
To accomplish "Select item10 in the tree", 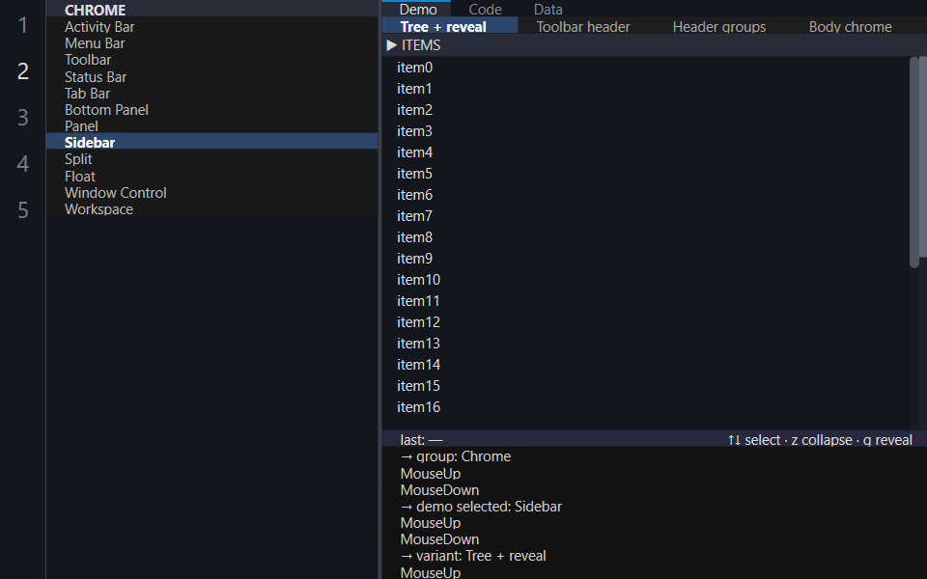I will coord(646,280).
